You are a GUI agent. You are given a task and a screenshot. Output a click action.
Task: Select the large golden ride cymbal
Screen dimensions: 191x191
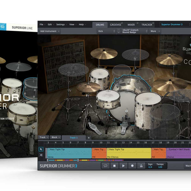170,84
